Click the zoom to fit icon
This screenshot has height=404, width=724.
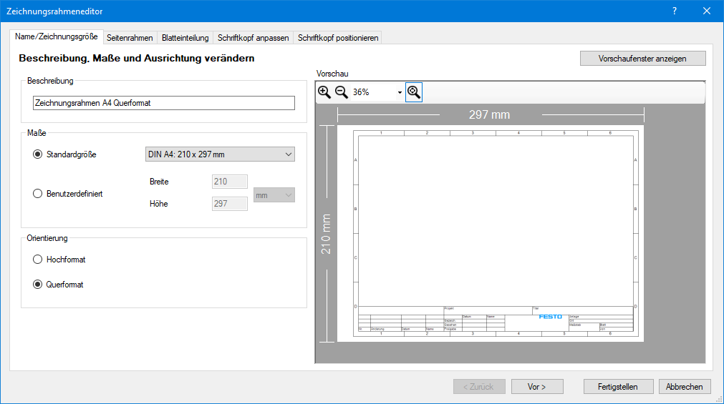pos(414,92)
